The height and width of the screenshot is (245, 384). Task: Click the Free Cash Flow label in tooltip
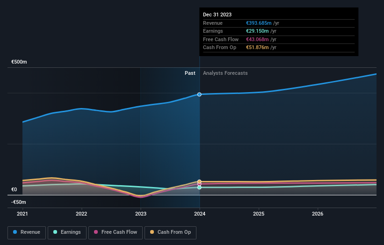[x=221, y=39]
